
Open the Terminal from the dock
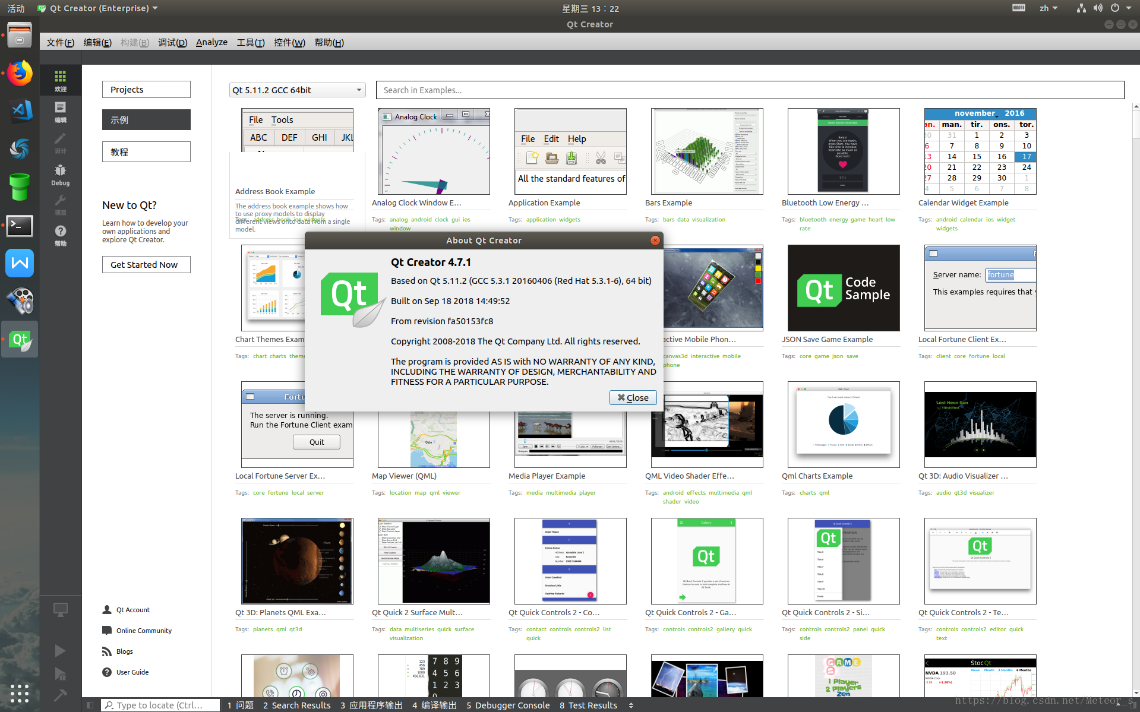20,226
